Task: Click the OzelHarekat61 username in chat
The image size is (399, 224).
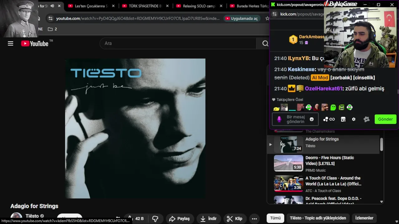Action: (x=324, y=89)
